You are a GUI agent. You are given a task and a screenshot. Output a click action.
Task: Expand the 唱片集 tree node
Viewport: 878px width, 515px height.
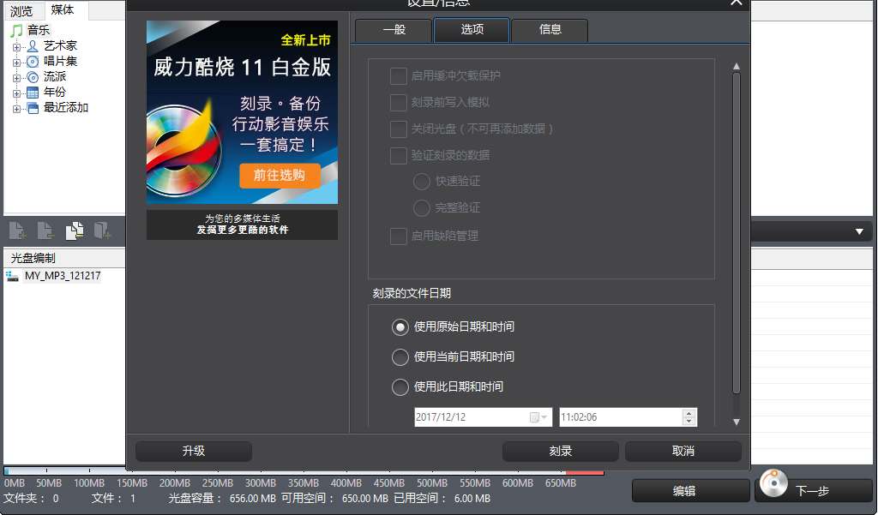[17, 63]
